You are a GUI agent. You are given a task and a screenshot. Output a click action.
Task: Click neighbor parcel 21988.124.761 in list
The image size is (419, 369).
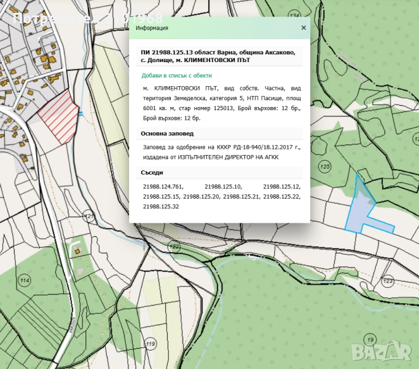[x=163, y=186]
